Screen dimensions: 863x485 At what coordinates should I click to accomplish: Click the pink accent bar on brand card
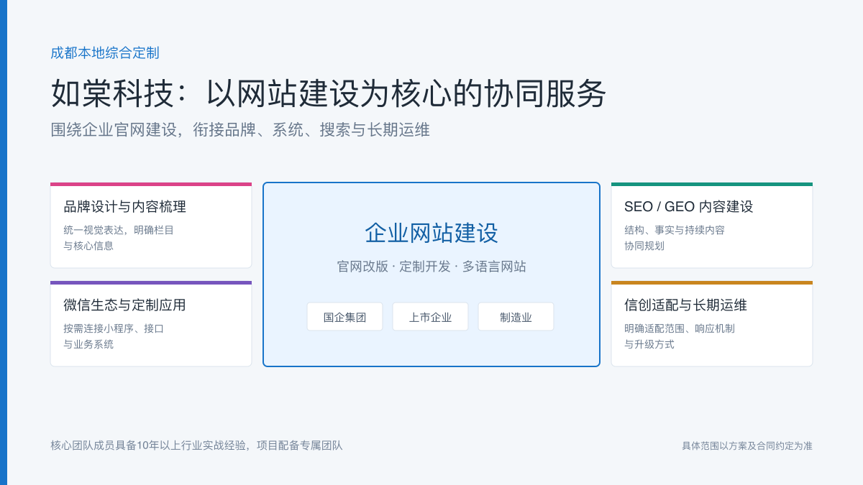tap(151, 184)
